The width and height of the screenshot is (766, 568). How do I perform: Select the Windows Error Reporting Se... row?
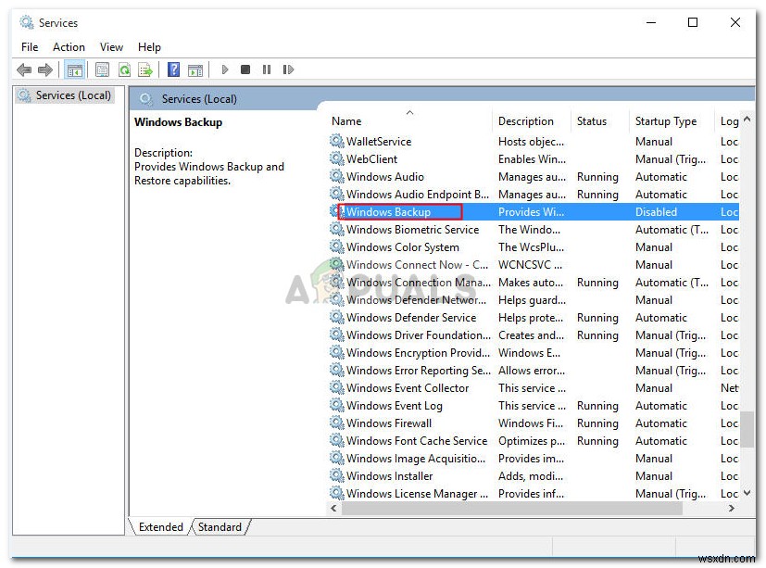534,370
